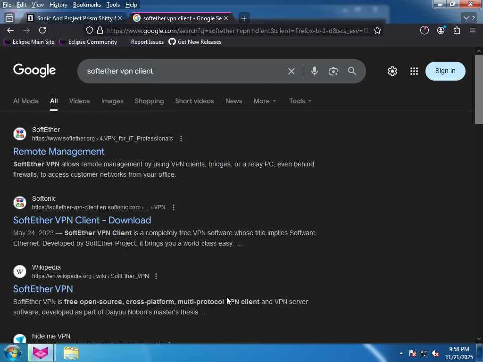Open Google apps grid

point(414,71)
